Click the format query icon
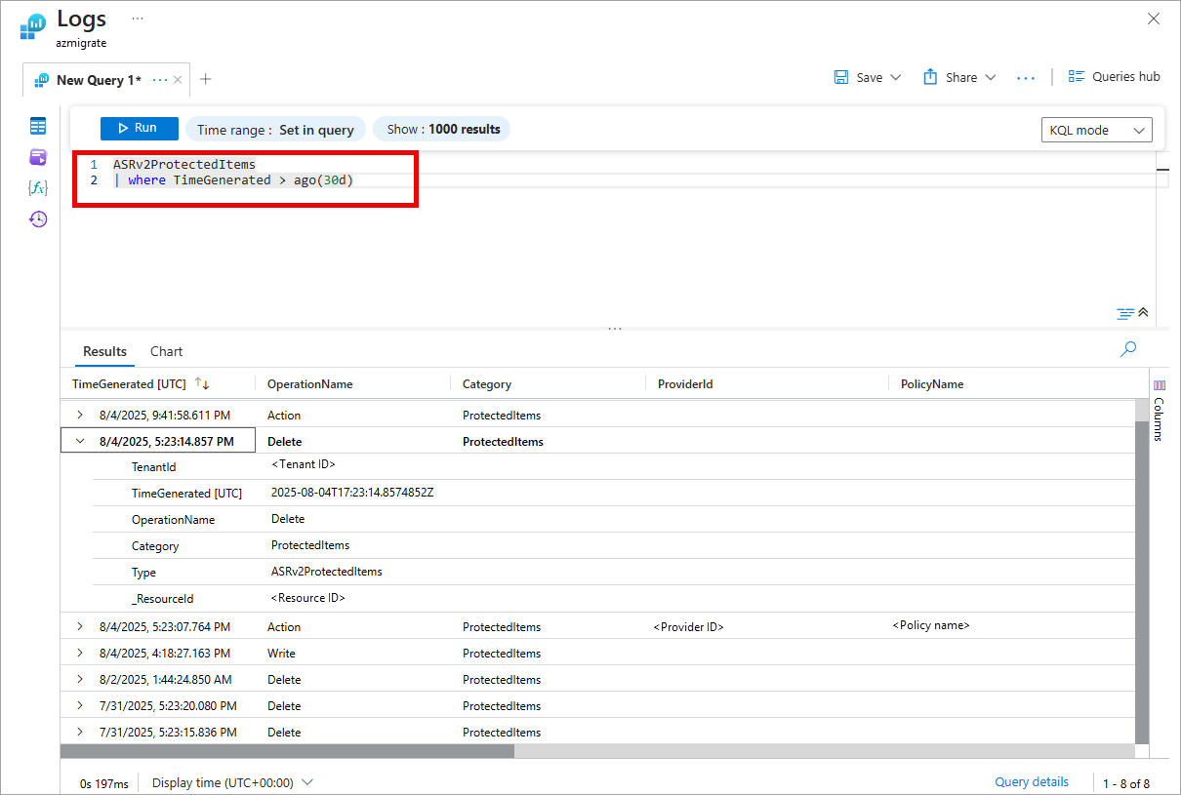Screen dimensions: 1181x795 pyautogui.click(x=1125, y=313)
